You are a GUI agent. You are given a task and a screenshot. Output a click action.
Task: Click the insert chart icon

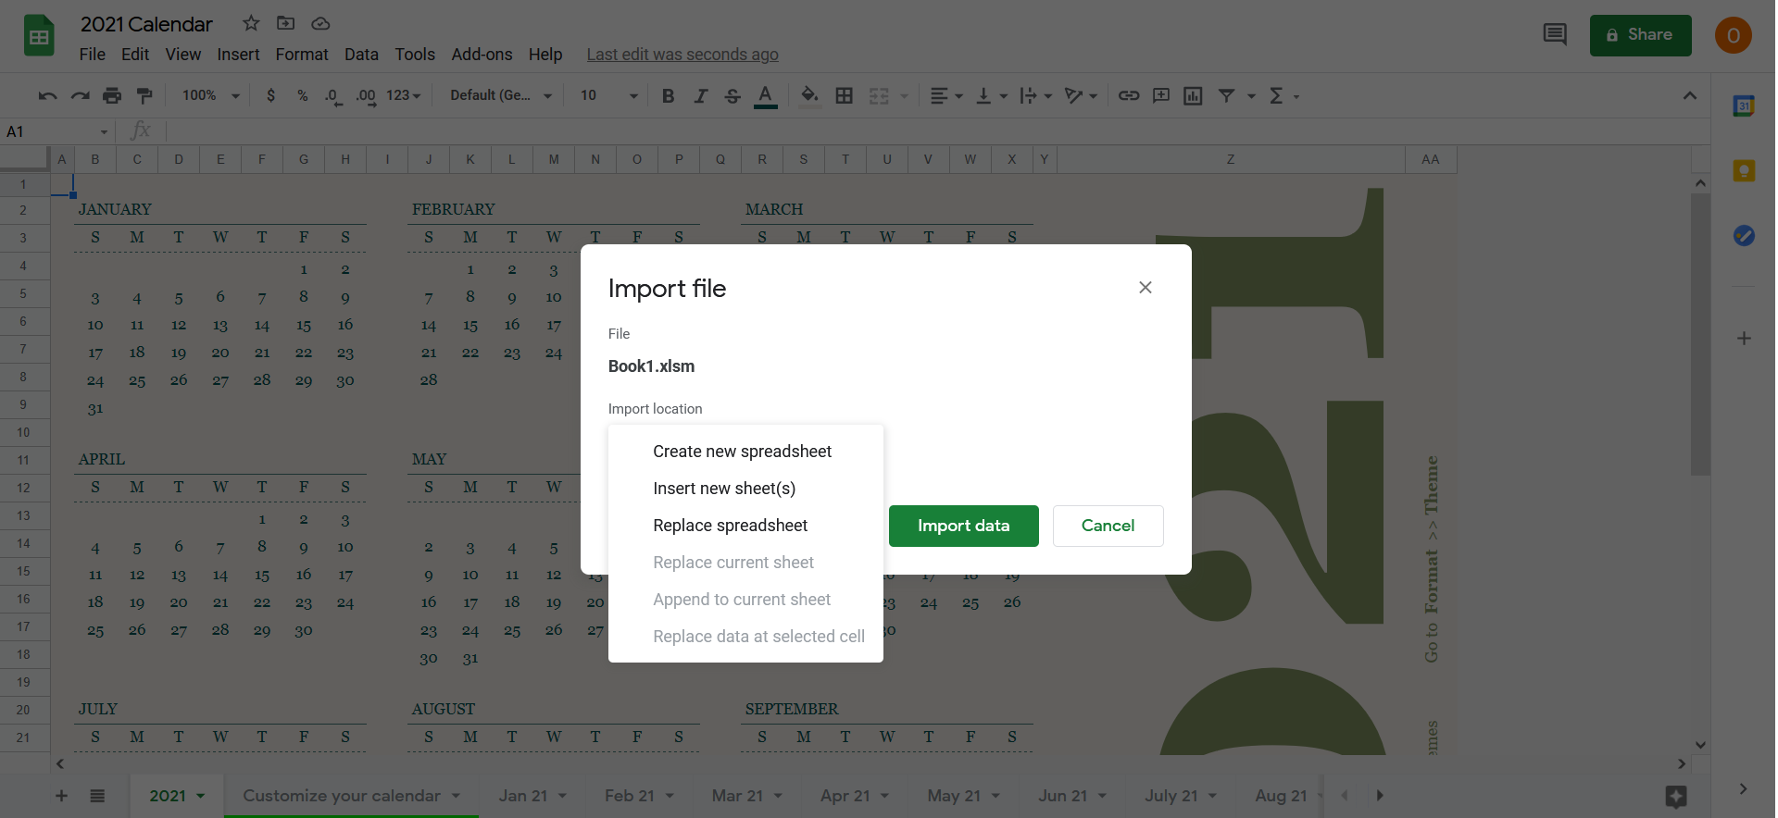click(x=1193, y=95)
